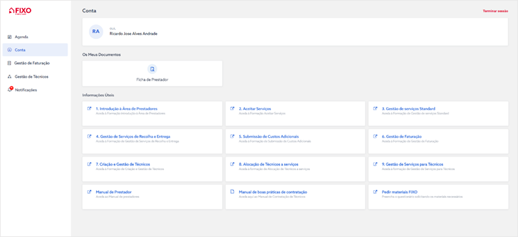
Task: Click the Conta page heading
Action: 89,11
